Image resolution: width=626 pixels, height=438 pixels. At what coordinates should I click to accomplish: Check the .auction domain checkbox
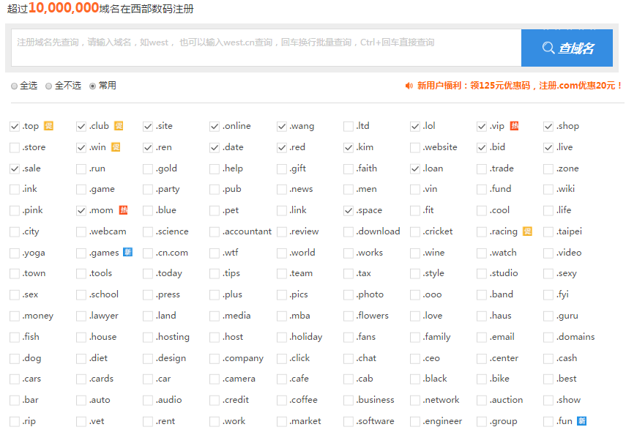pyautogui.click(x=482, y=400)
